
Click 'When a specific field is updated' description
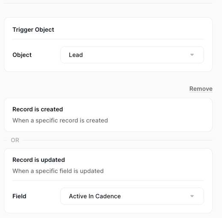coord(58,171)
